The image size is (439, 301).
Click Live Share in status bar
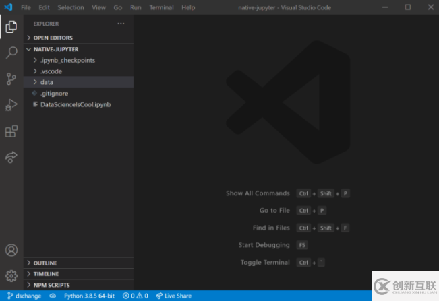tap(174, 296)
